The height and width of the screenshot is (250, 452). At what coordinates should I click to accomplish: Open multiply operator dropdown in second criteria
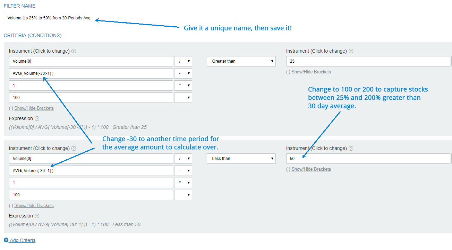coord(183,183)
